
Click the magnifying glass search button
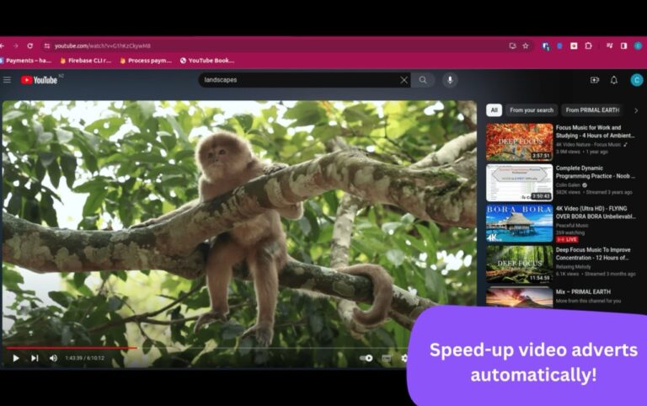[423, 80]
